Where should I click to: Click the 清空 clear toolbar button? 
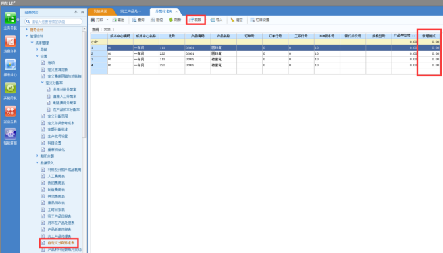237,20
